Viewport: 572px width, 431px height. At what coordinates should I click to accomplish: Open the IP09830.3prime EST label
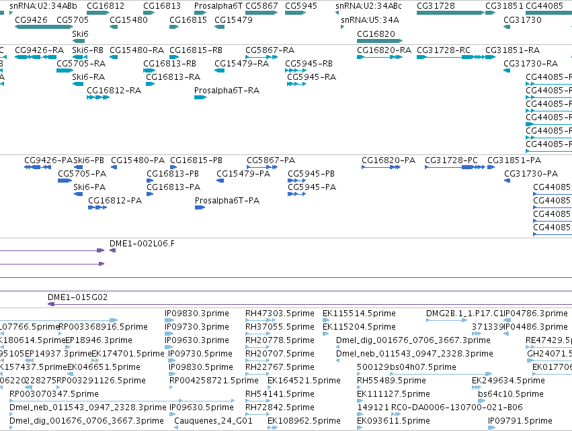pyautogui.click(x=197, y=314)
